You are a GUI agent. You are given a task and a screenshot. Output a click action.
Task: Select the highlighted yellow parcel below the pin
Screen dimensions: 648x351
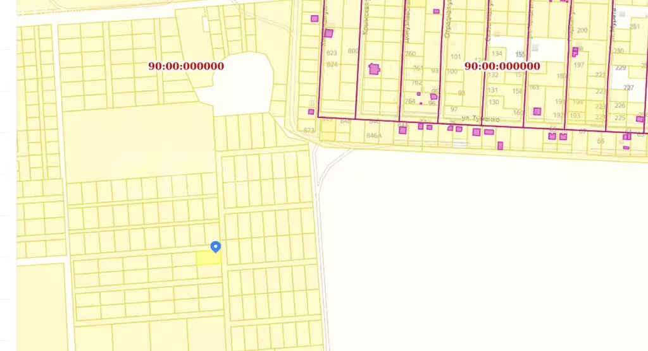point(208,258)
